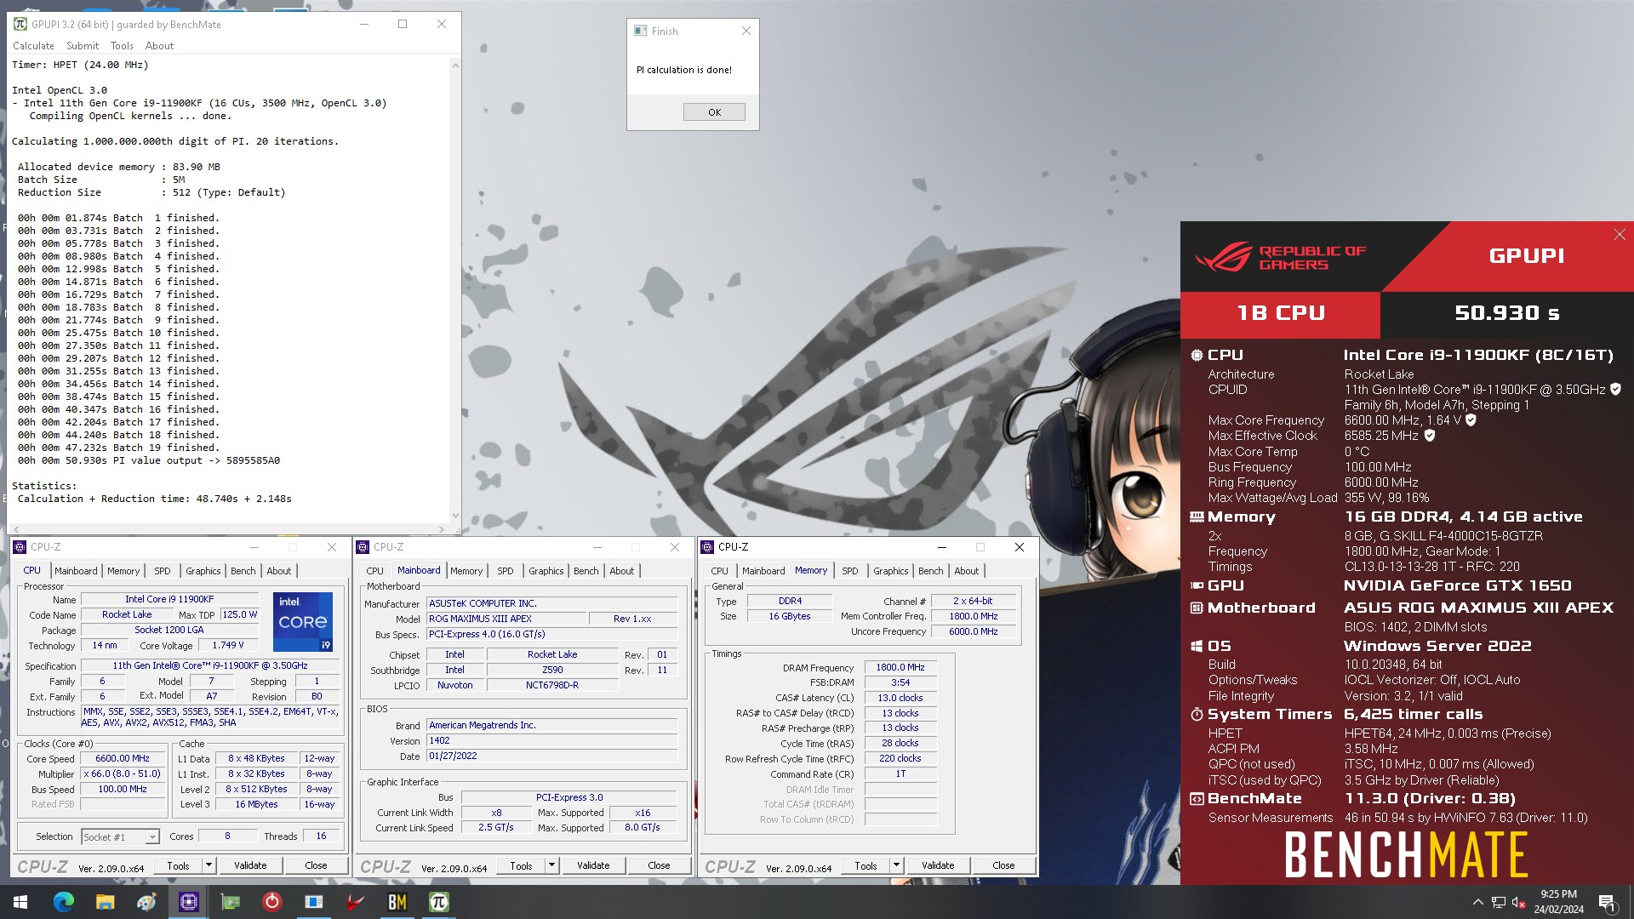Image resolution: width=1634 pixels, height=919 pixels.
Task: Open the Tools menu in GPUPI
Action: pos(122,46)
